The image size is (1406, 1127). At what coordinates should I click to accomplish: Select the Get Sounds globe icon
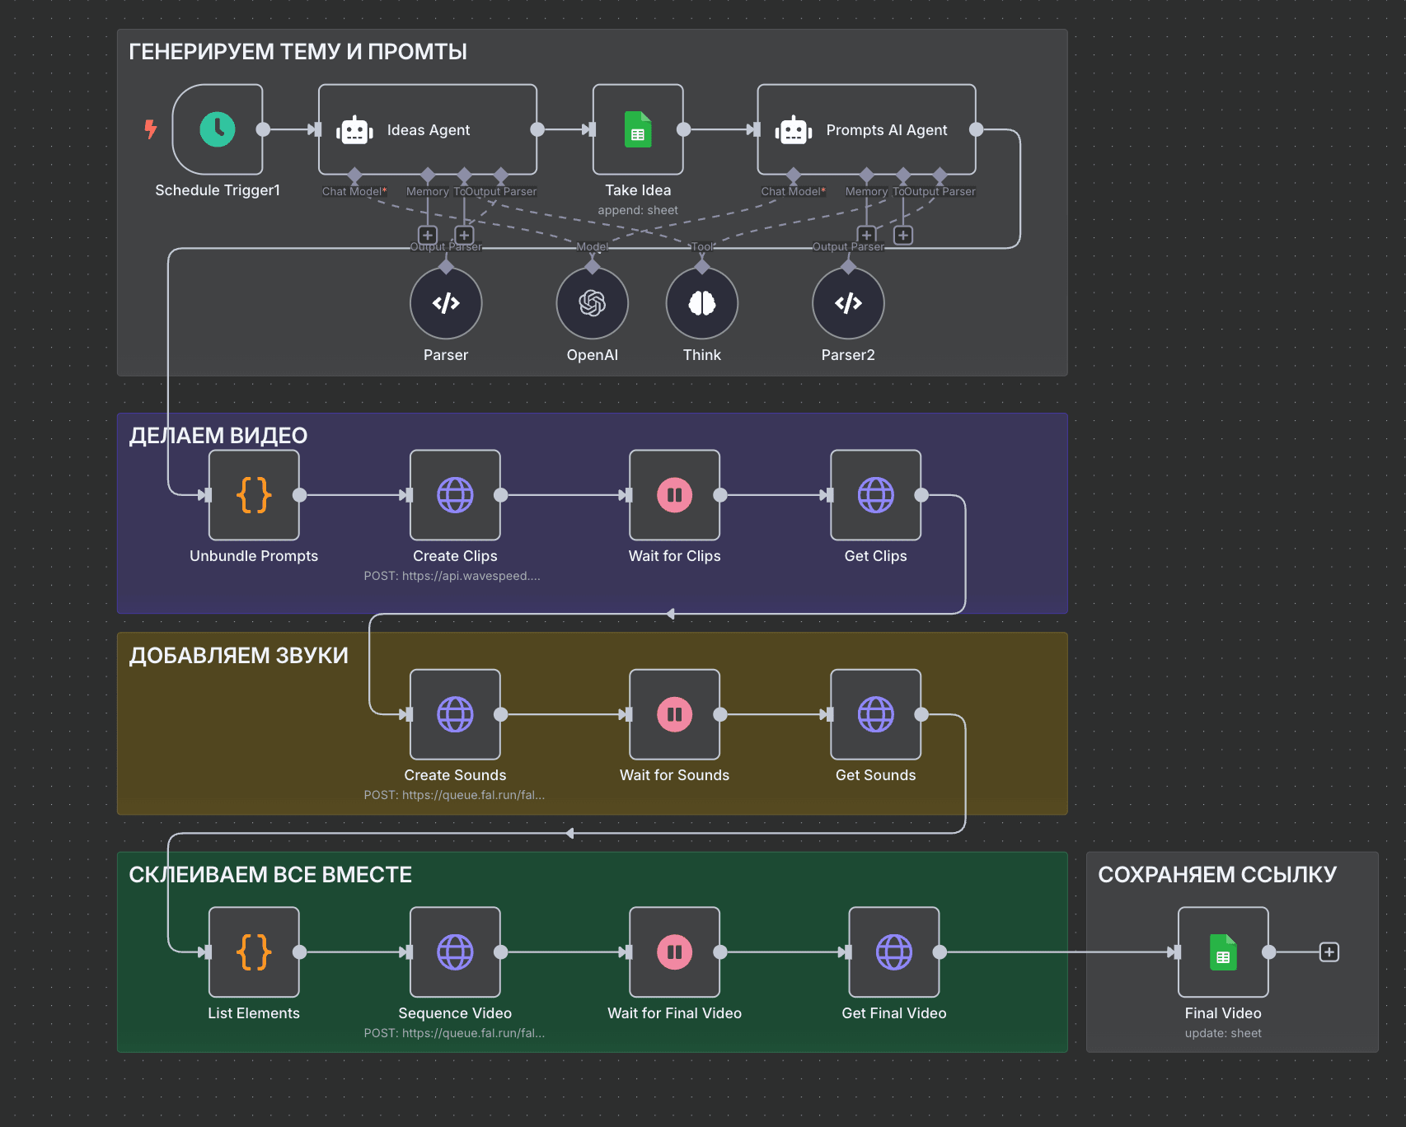(x=876, y=715)
